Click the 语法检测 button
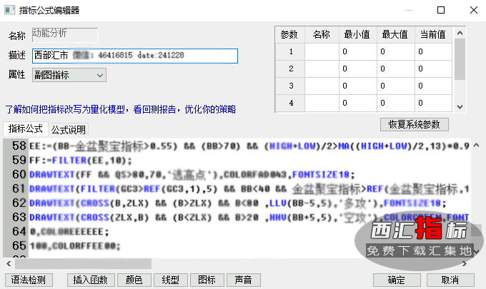This screenshot has height=289, width=486. [29, 280]
